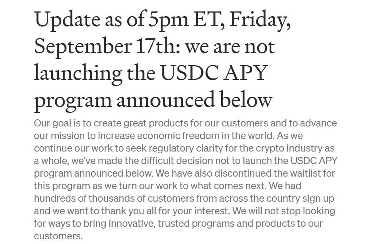Click the word "launching" in the headline

pos(78,73)
